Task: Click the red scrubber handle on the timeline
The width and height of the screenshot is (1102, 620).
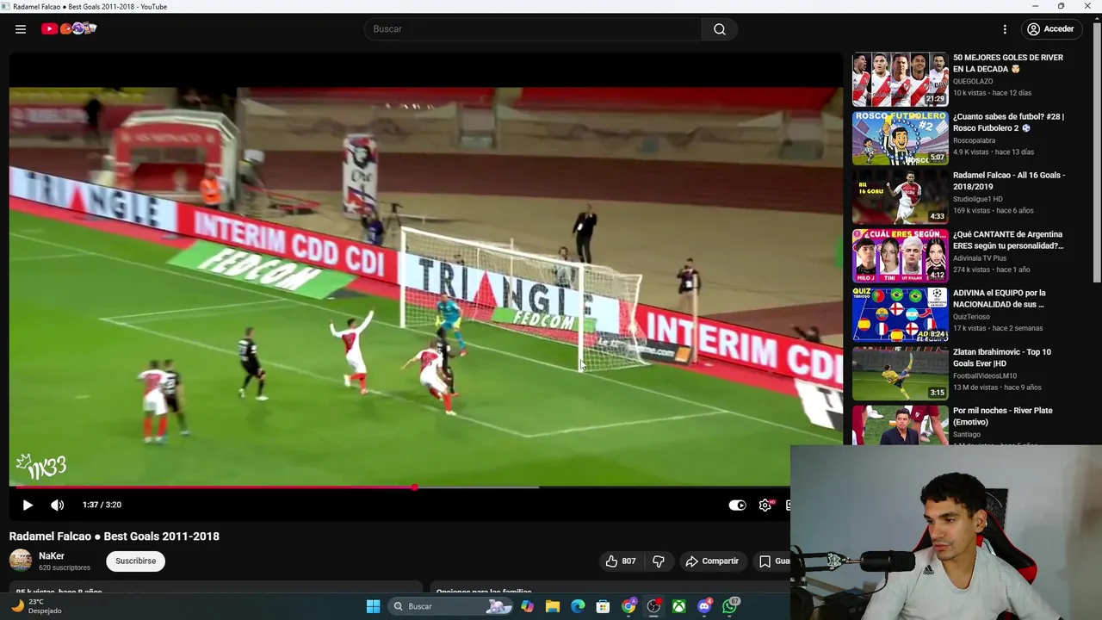Action: pos(414,487)
